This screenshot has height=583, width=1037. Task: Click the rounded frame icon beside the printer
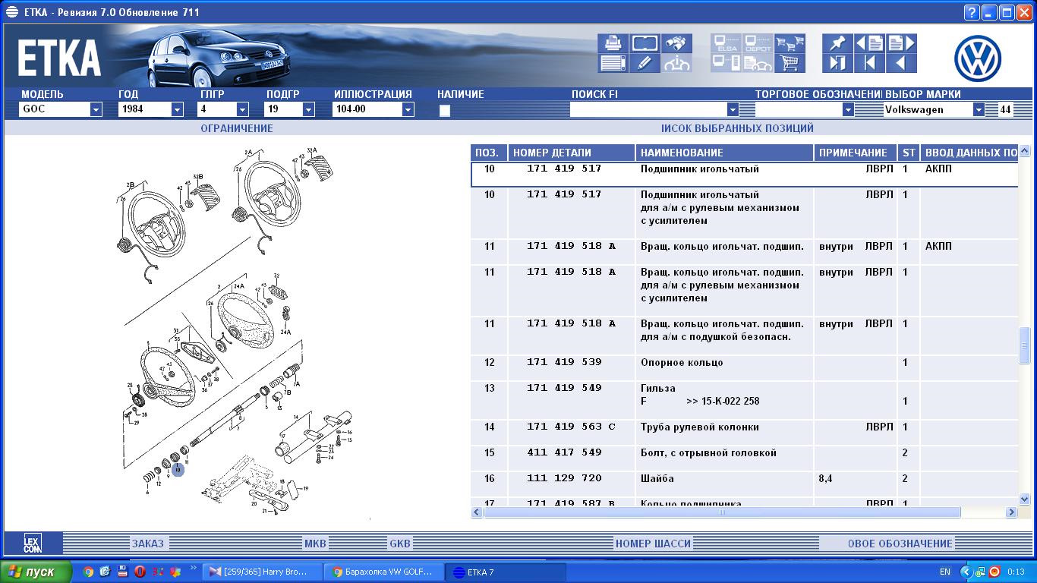tap(645, 43)
